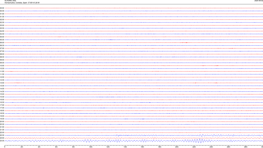The height and width of the screenshot is (148, 263).
Task: Click the "14:30" time row label
Action: coord(2,92)
